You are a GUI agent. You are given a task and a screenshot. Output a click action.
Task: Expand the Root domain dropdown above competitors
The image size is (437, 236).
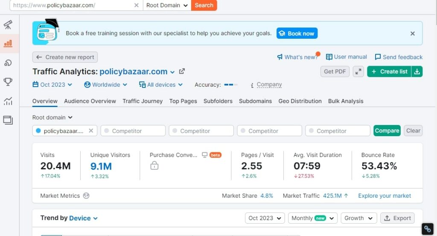pos(52,118)
